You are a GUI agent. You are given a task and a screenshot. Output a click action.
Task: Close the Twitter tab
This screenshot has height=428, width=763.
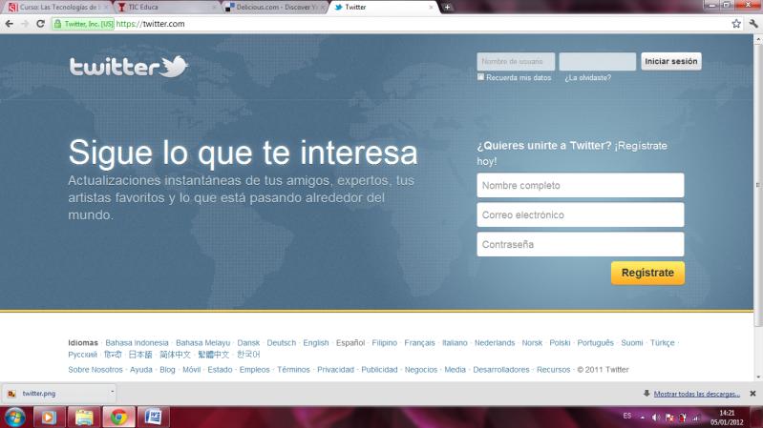(x=431, y=8)
